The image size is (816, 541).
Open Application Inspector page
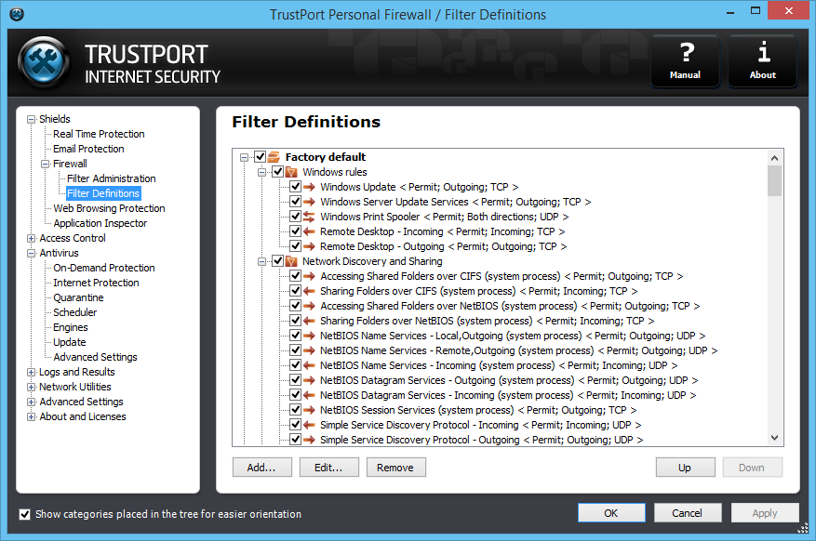100,223
